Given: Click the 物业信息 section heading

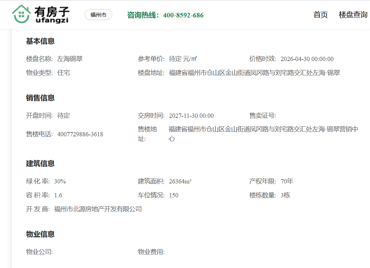Looking at the screenshot, I should (40, 234).
